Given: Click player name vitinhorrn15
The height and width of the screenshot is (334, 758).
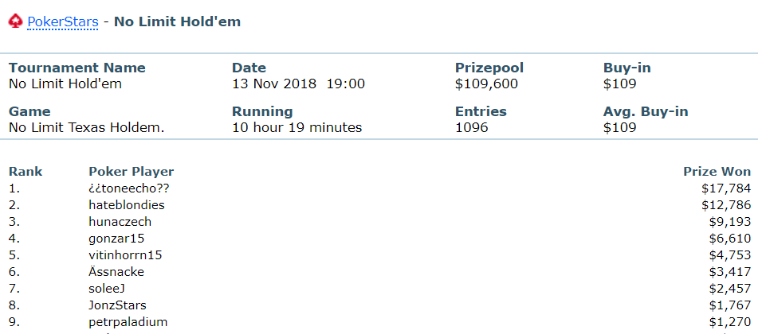Looking at the screenshot, I should point(126,255).
